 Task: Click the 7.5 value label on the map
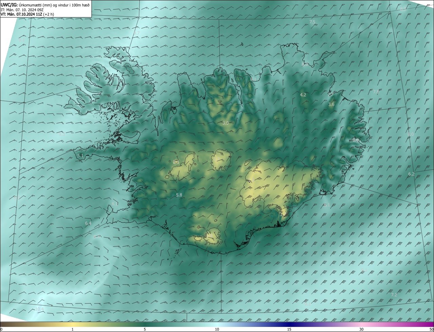point(312,22)
